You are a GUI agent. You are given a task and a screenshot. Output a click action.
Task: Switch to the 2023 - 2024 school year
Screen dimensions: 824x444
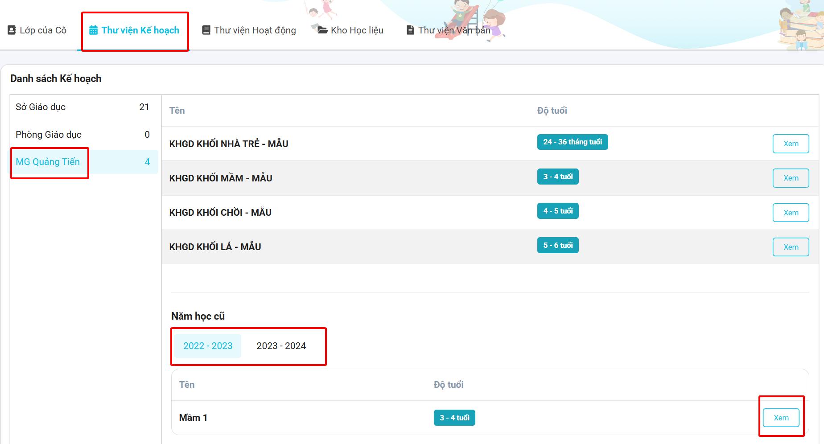click(x=281, y=346)
